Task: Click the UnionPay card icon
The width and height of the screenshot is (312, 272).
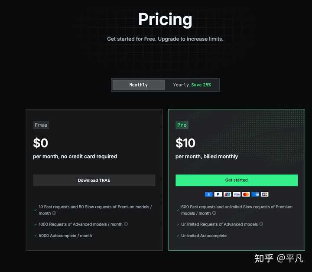Action: (x=227, y=194)
